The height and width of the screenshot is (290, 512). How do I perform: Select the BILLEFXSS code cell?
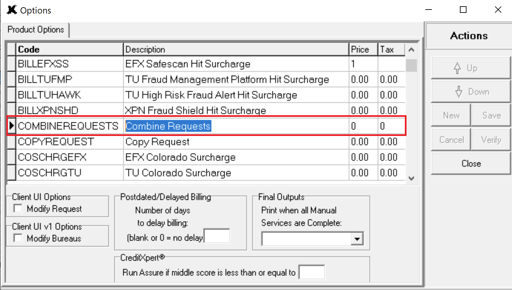70,64
